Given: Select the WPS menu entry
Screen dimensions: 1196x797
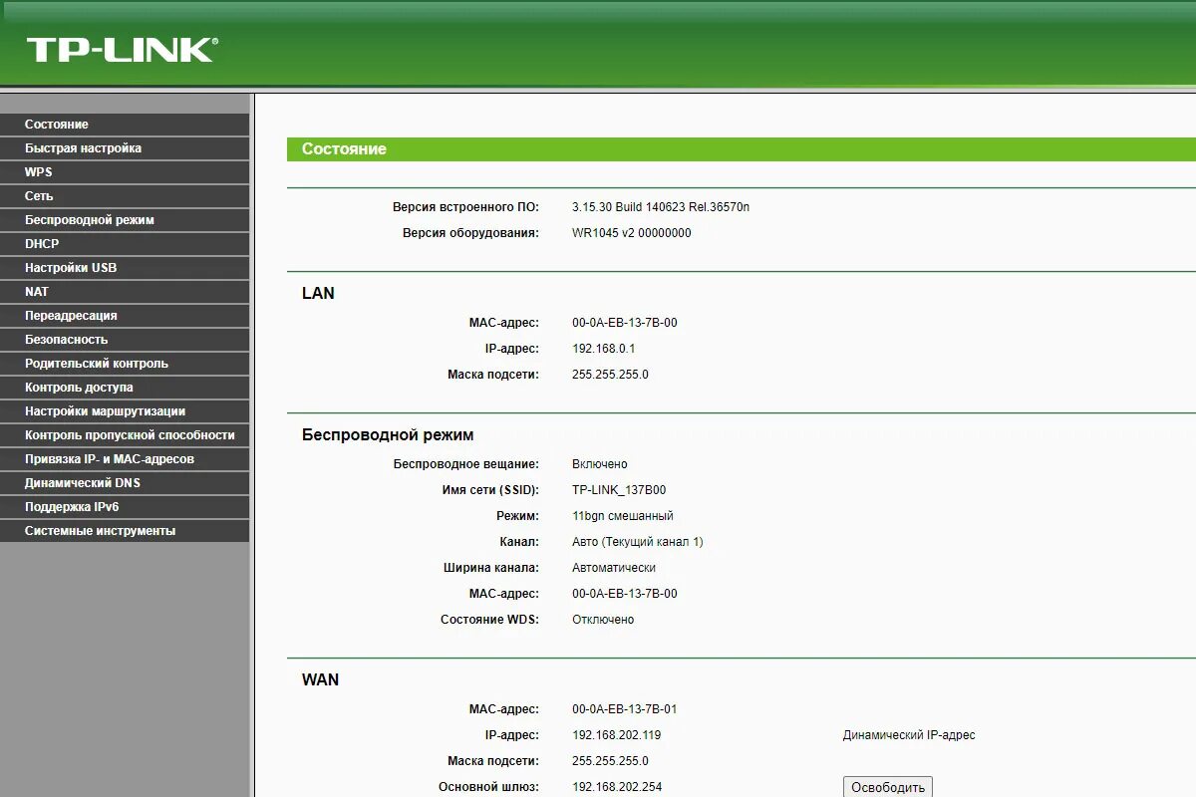Looking at the screenshot, I should (125, 172).
